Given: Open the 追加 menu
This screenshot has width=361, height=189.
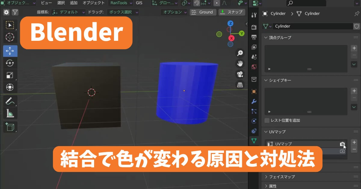Looking at the screenshot, I should 74,3.
